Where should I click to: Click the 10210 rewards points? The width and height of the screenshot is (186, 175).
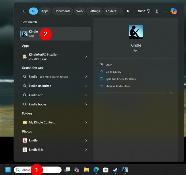(142, 11)
